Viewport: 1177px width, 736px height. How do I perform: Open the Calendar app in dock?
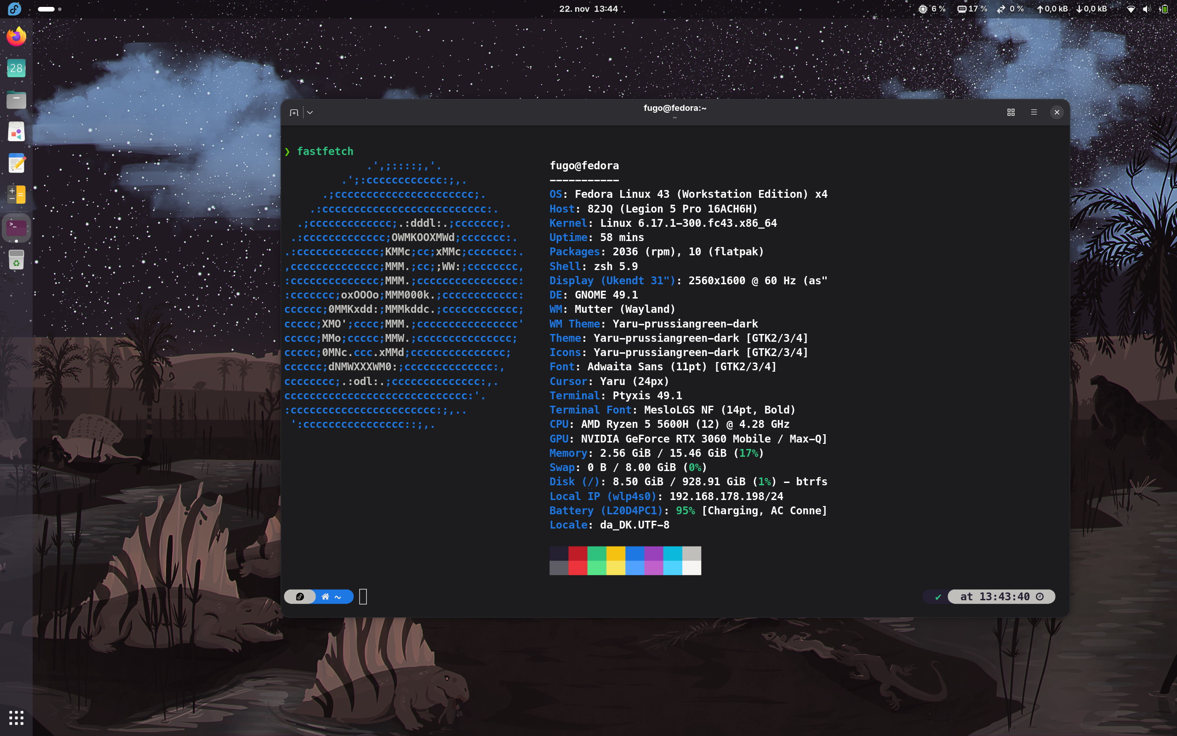[17, 68]
